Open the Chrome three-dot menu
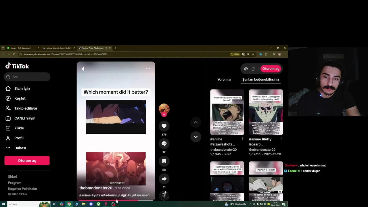368x207 pixels. [x=285, y=54]
